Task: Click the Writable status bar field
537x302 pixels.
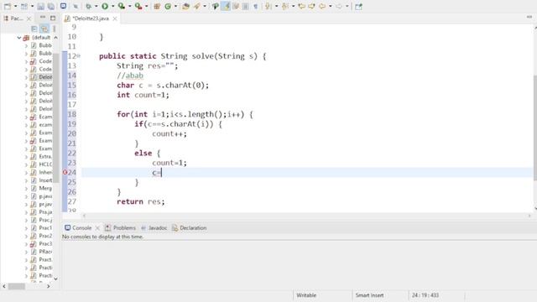Action: (306, 295)
